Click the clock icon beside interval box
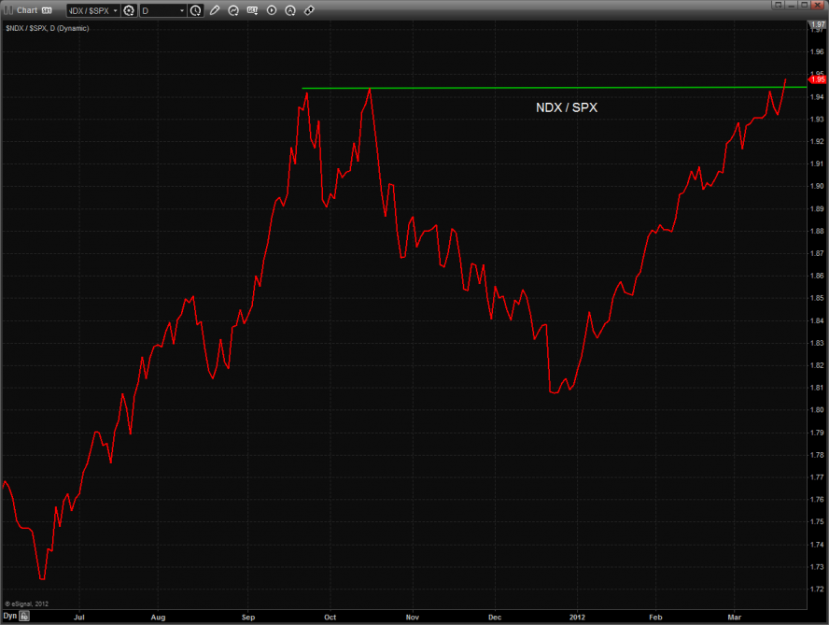This screenshot has height=625, width=829. pyautogui.click(x=195, y=10)
